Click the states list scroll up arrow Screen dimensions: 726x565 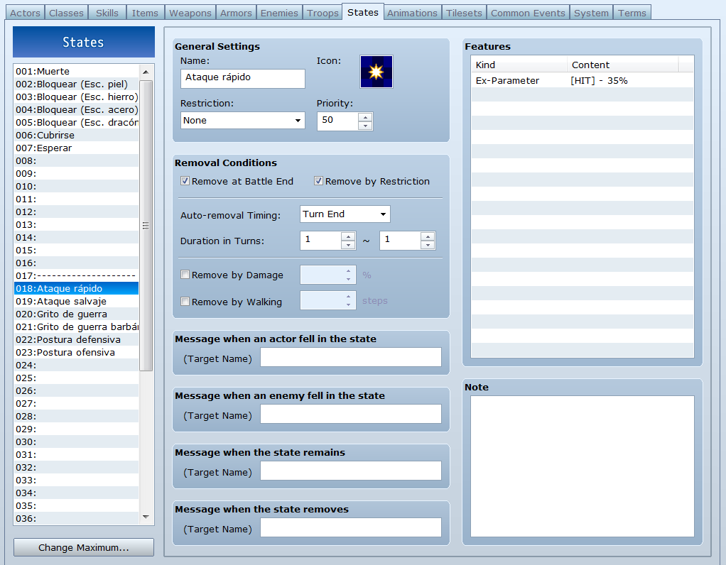(x=146, y=72)
